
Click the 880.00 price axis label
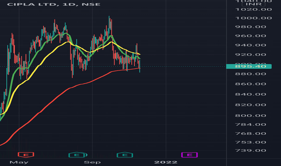click(251, 74)
